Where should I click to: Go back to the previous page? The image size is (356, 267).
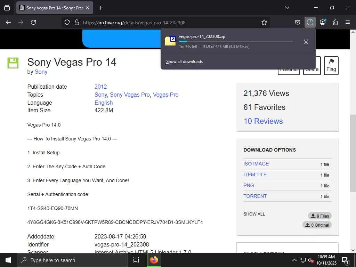pos(8,22)
